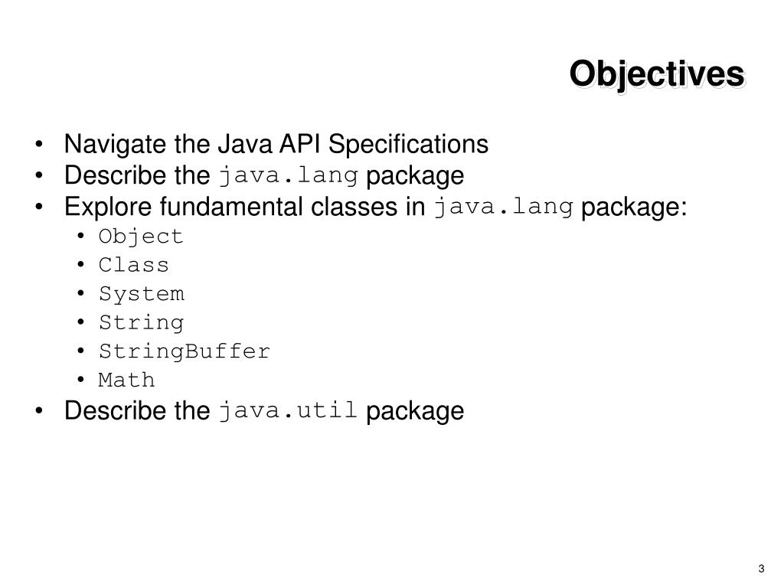Image resolution: width=784 pixels, height=588 pixels.
Task: Click the Describe the java.lang package bullet
Action: (264, 175)
